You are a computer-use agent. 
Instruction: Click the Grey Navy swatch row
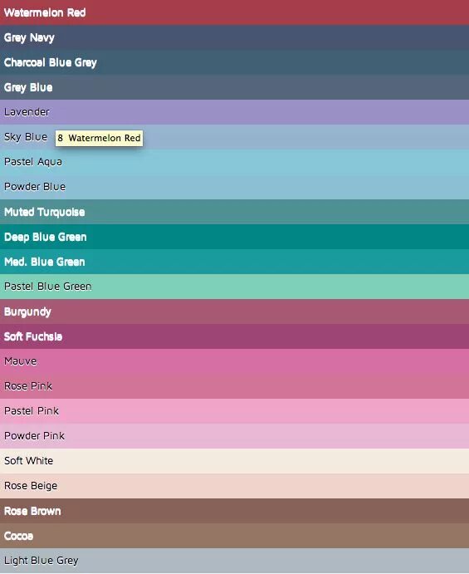tap(234, 37)
